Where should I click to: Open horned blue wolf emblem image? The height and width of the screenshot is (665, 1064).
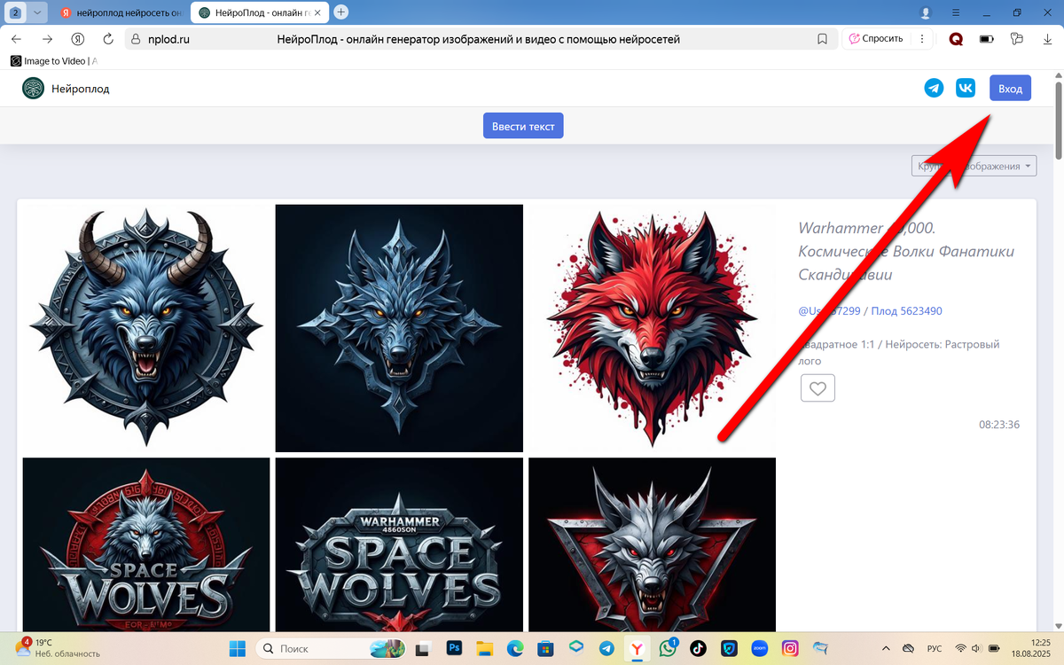click(x=146, y=328)
